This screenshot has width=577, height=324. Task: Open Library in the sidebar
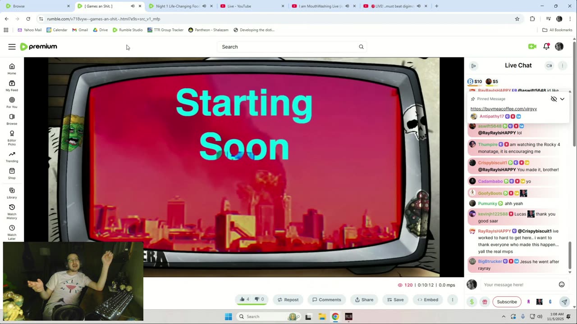[12, 193]
